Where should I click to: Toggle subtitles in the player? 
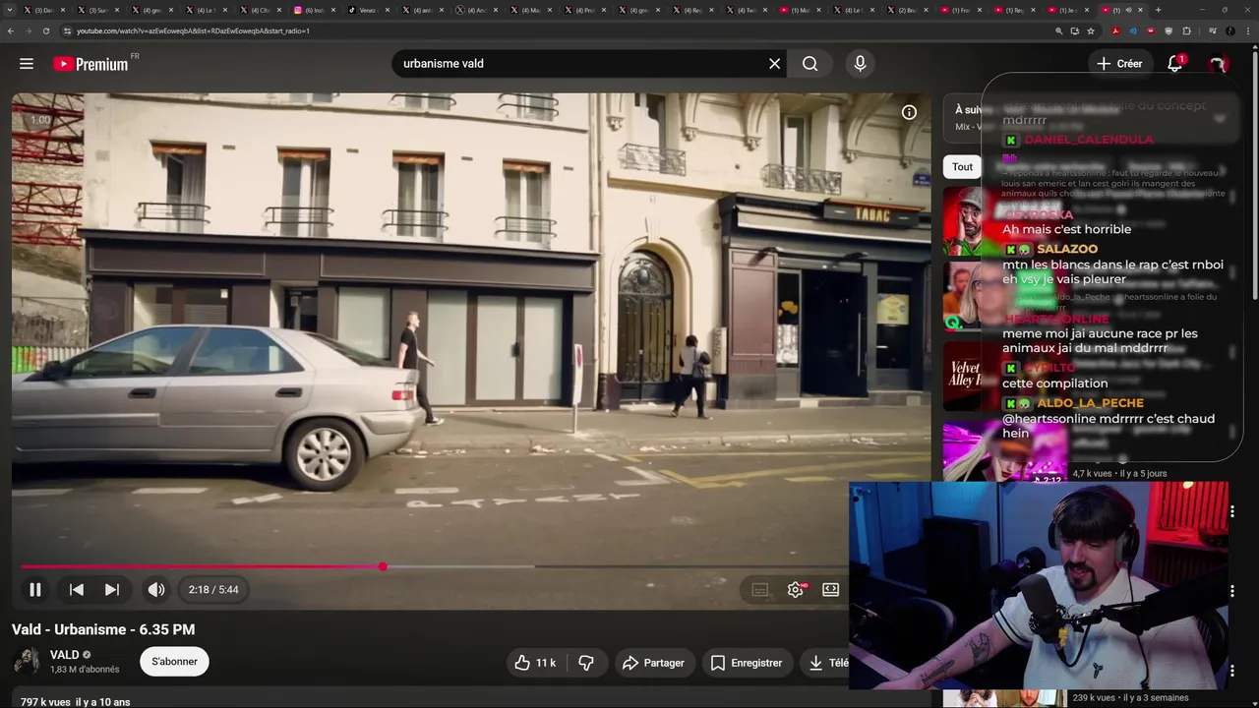pyautogui.click(x=759, y=589)
